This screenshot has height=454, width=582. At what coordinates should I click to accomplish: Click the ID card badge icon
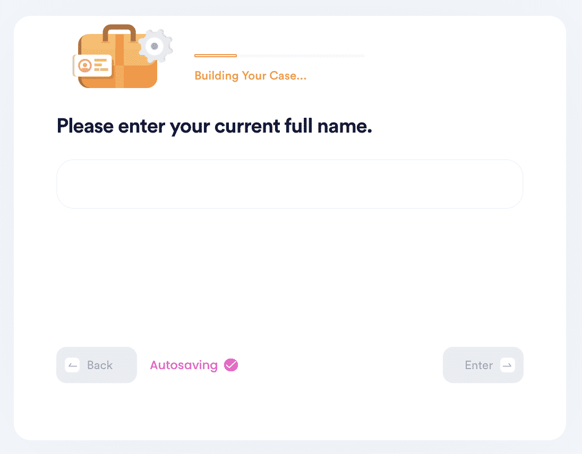(x=92, y=66)
